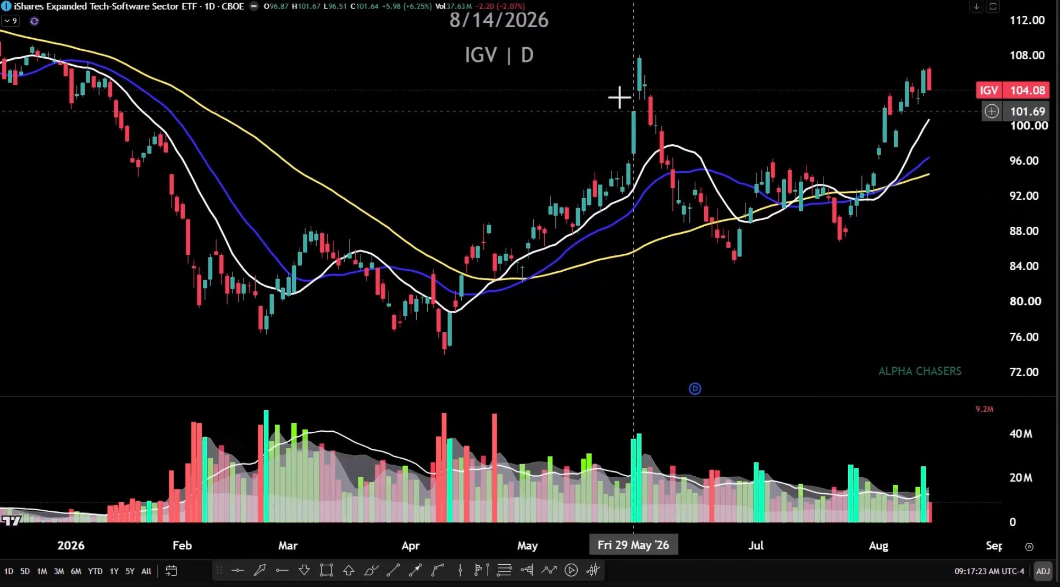This screenshot has height=587, width=1060.
Task: Click the Aug label on time axis
Action: (x=878, y=546)
